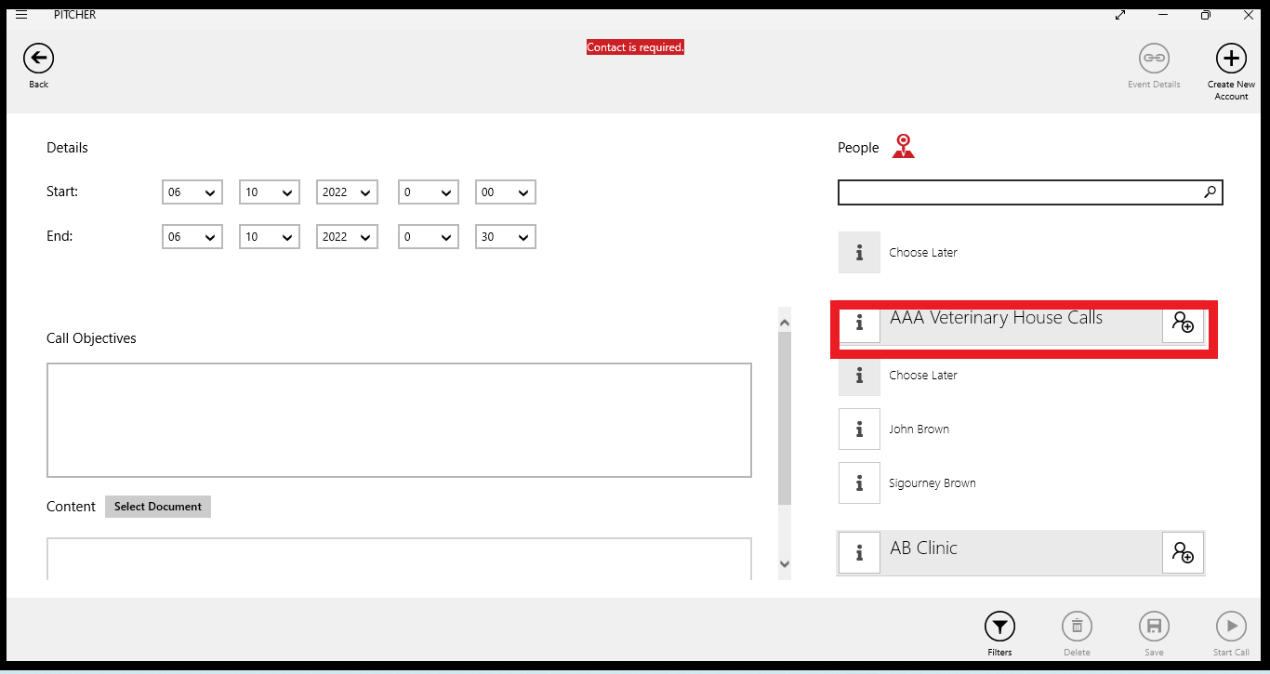1270x674 pixels.
Task: Click the scroll down arrow of details pane
Action: [784, 563]
